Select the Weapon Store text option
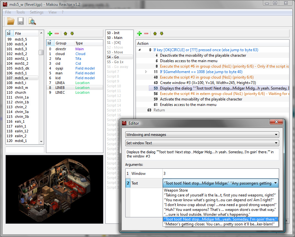The image size is (295, 237). 221,190
